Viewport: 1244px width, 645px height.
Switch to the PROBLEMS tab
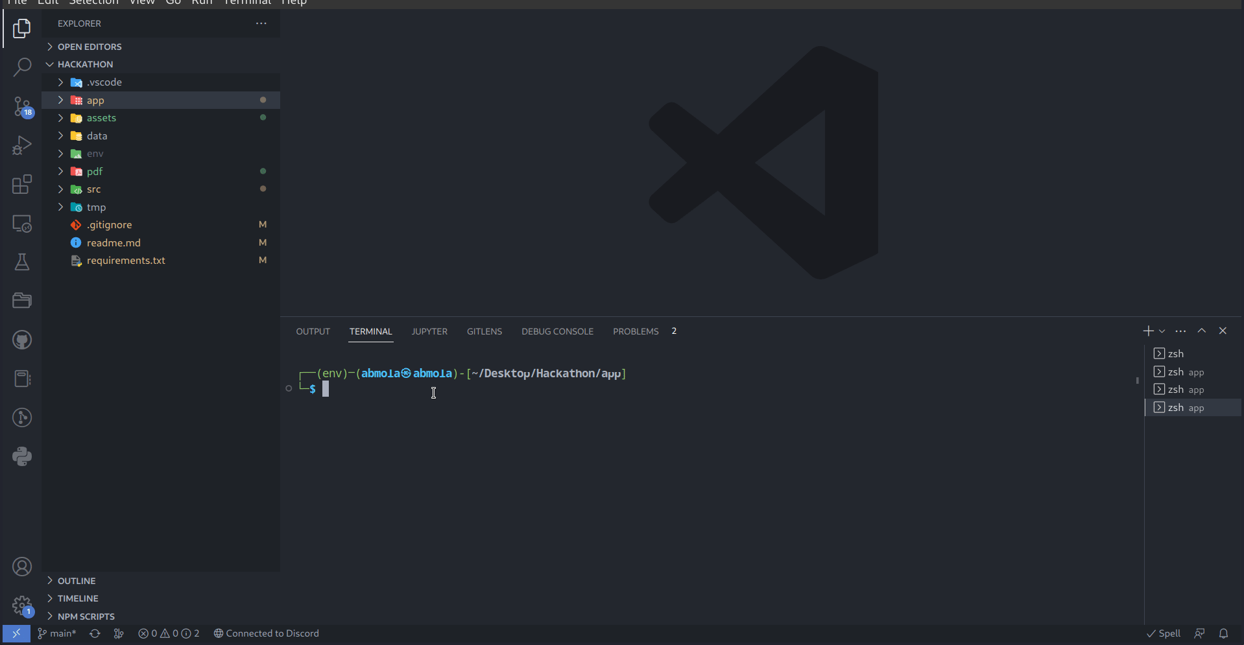point(636,331)
